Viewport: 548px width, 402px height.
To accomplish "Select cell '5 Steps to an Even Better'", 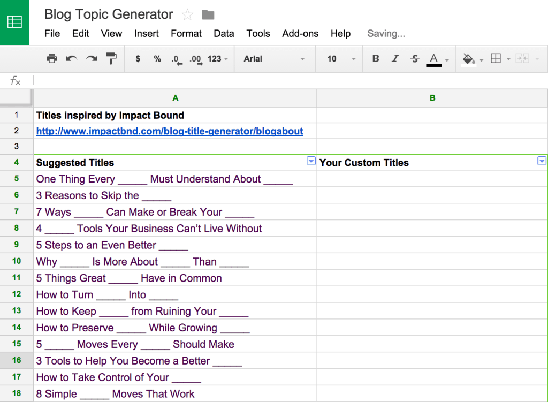I will (x=175, y=245).
